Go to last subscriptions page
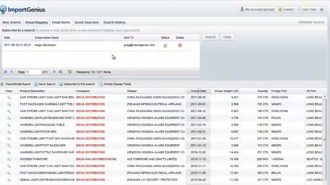This screenshot has width=330, height=185. tap(60, 72)
